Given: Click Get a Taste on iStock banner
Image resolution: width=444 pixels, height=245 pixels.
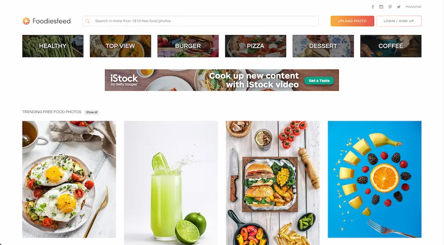Looking at the screenshot, I should 319,81.
